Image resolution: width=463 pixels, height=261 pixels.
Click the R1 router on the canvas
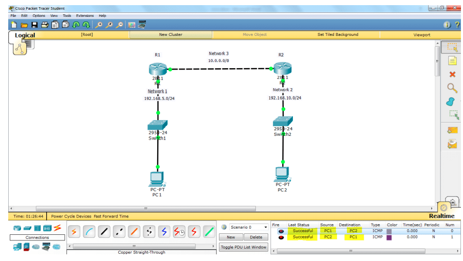[158, 69]
